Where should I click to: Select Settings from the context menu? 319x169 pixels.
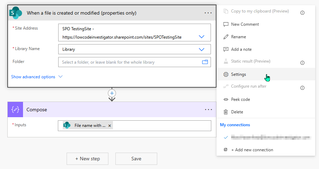click(238, 74)
